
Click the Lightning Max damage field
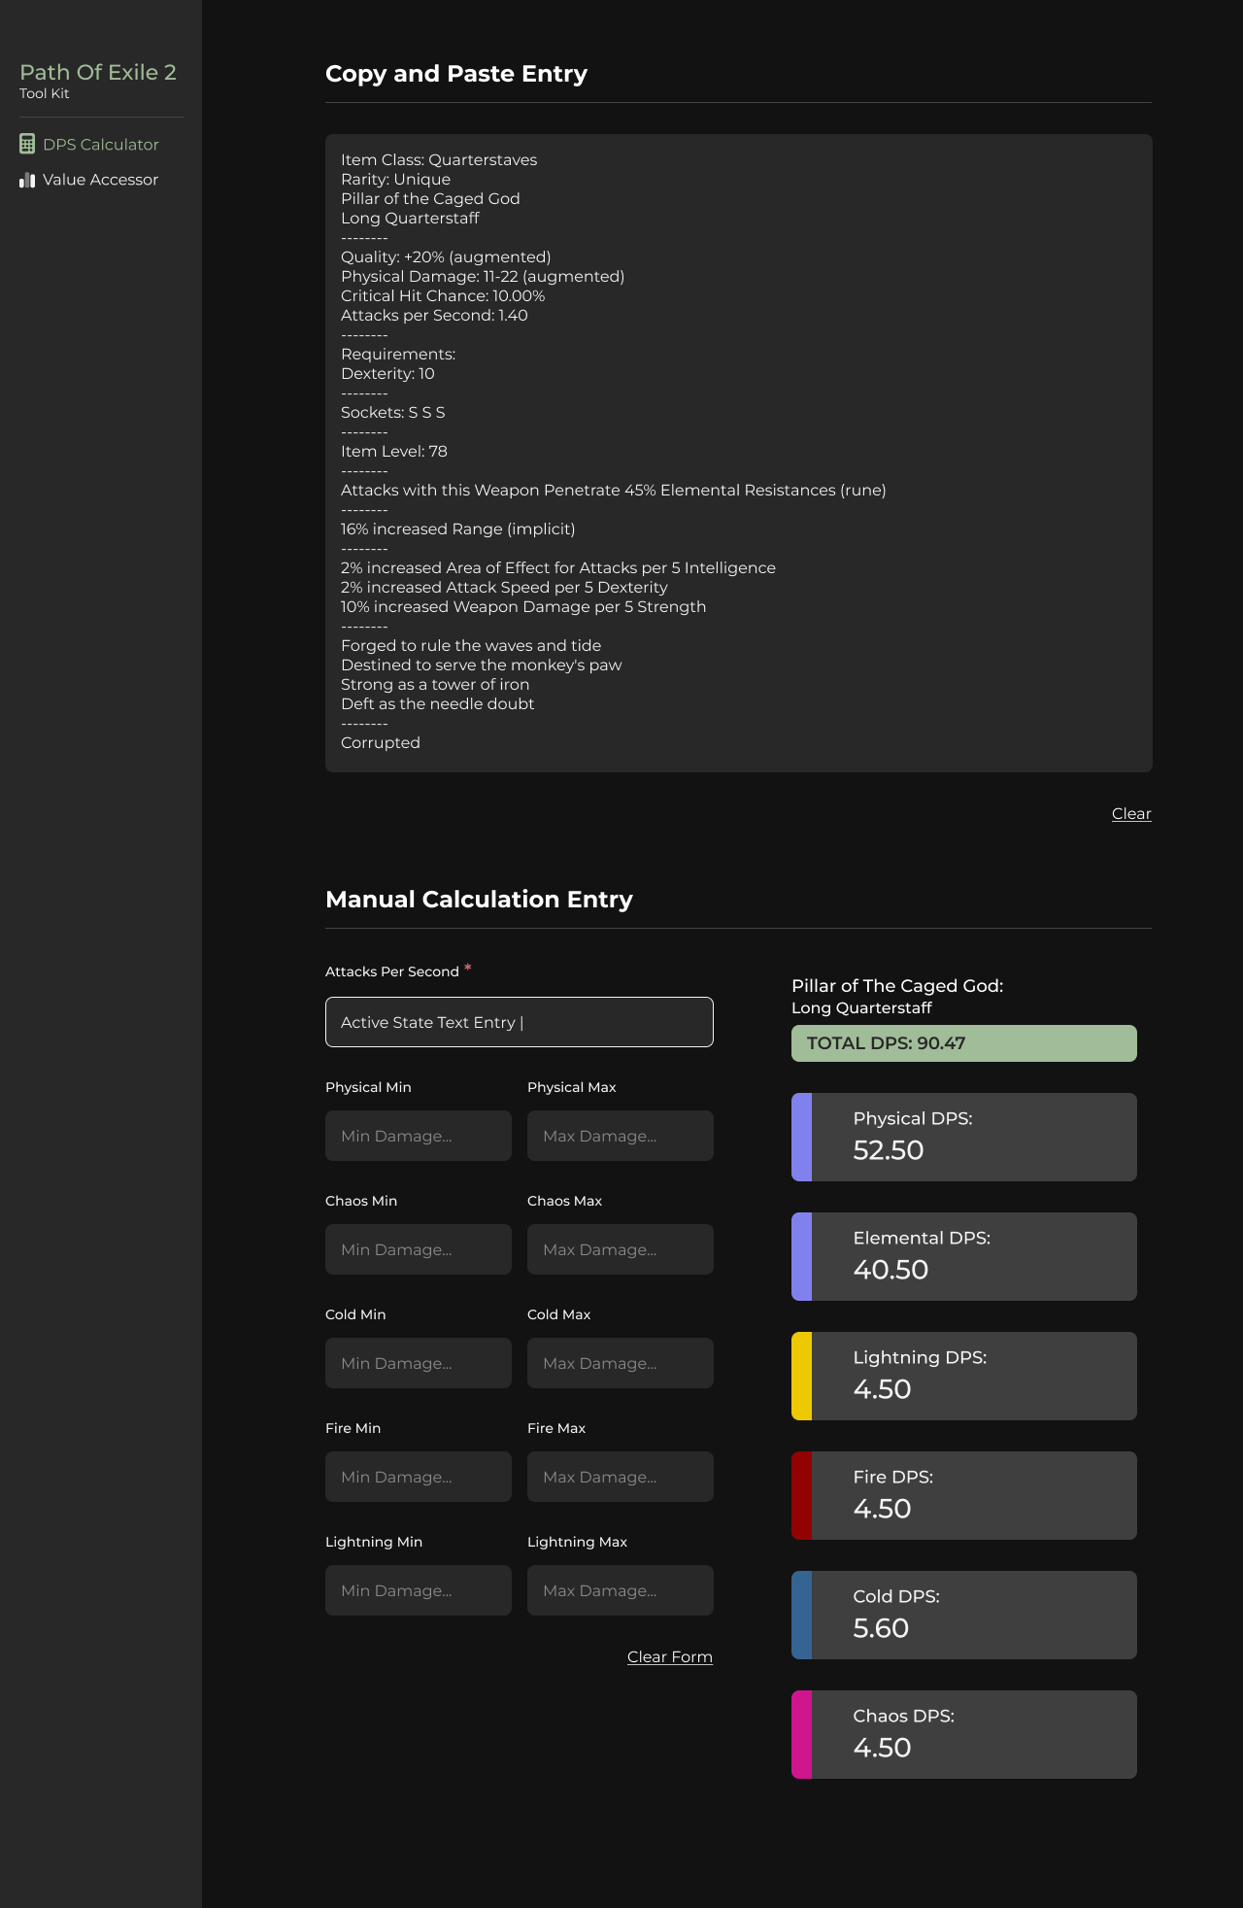(621, 1590)
